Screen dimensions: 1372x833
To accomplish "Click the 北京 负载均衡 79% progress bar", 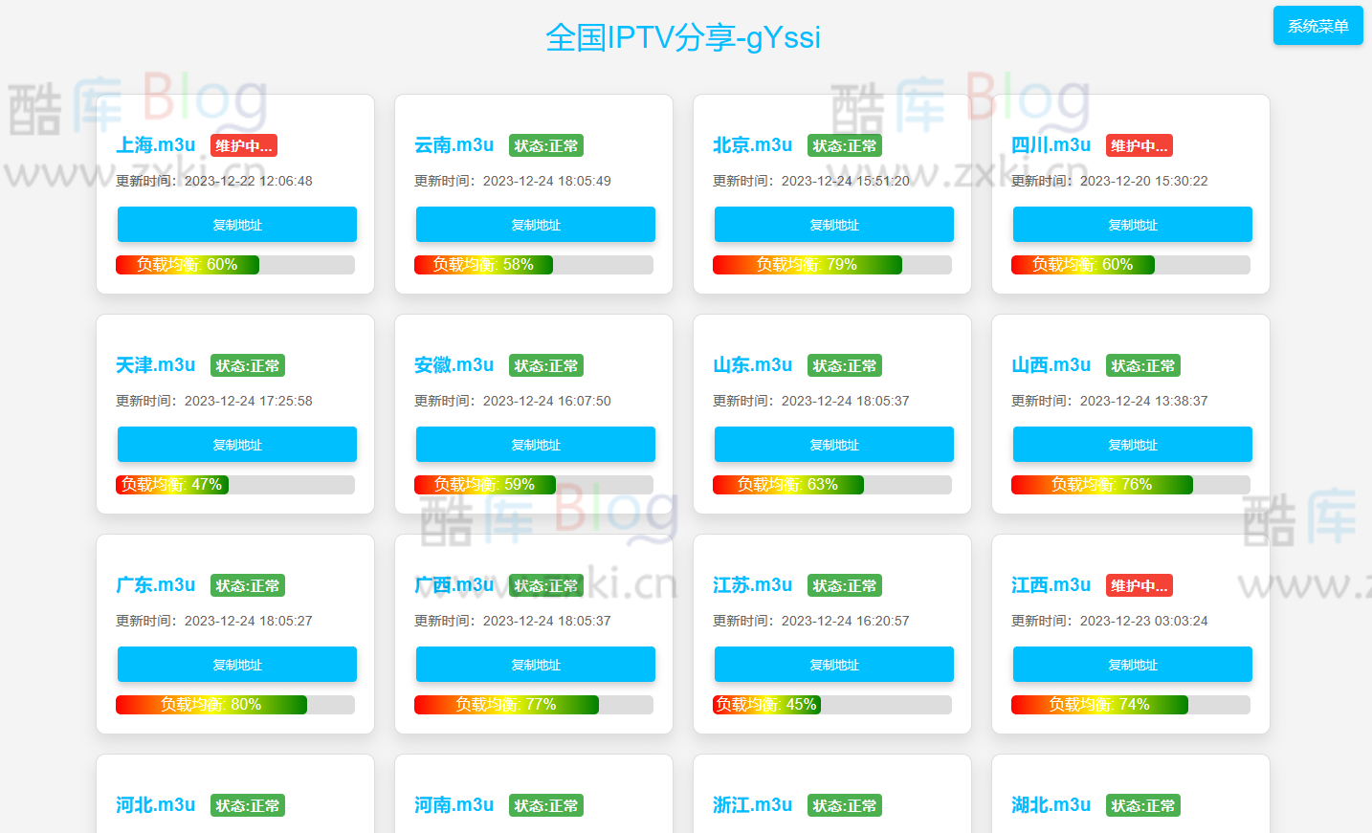I will click(x=833, y=264).
